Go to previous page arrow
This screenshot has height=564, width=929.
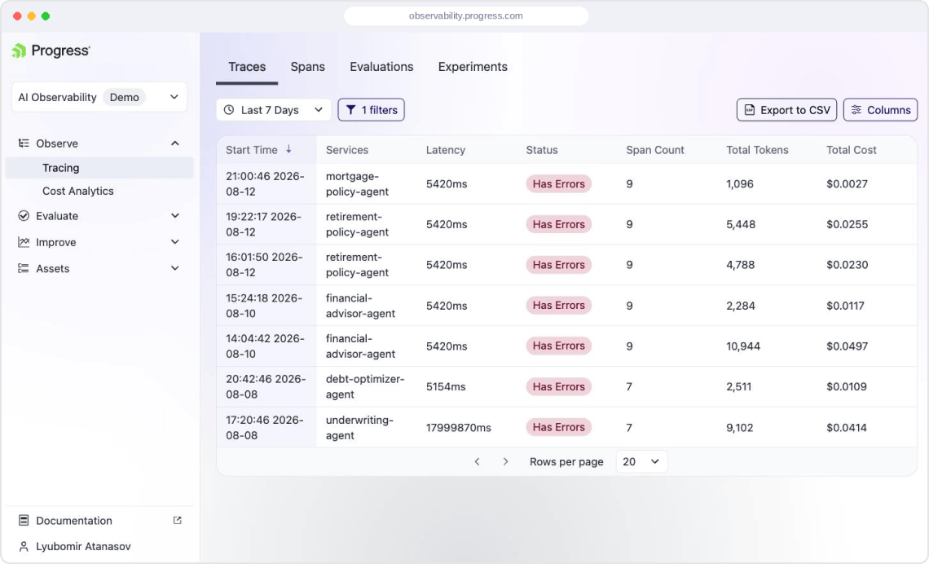[x=477, y=461]
